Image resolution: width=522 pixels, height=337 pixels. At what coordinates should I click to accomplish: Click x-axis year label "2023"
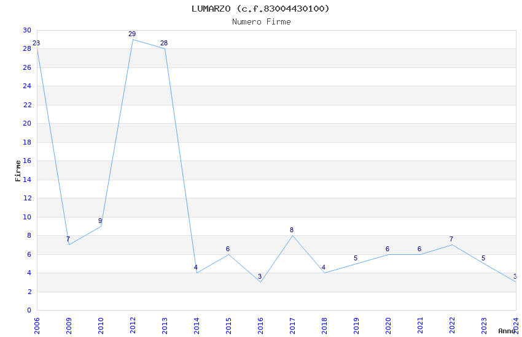point(484,325)
